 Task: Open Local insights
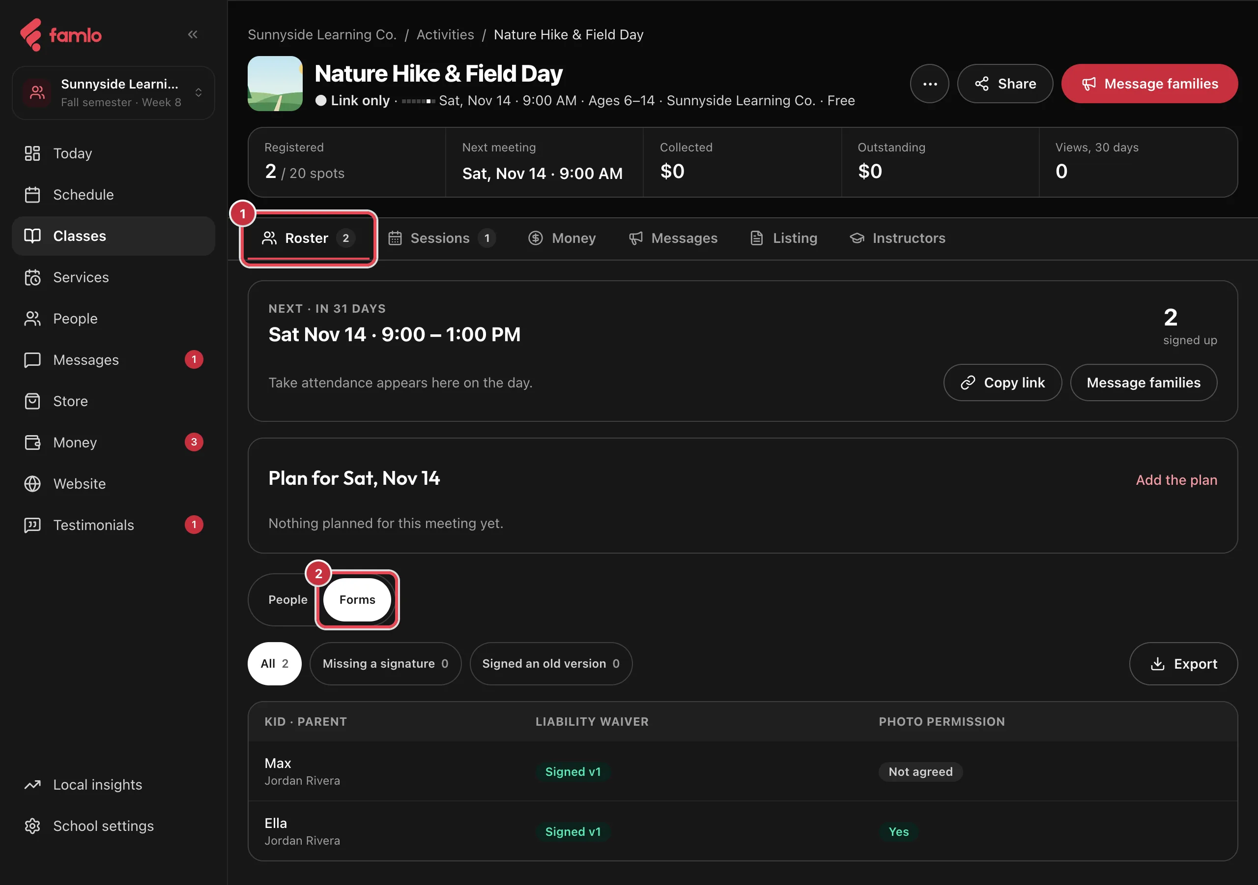[114, 785]
